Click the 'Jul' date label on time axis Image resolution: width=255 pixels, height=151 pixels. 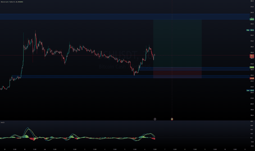[45, 149]
